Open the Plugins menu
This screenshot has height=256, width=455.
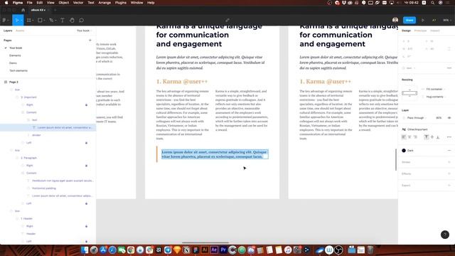pyautogui.click(x=121, y=3)
